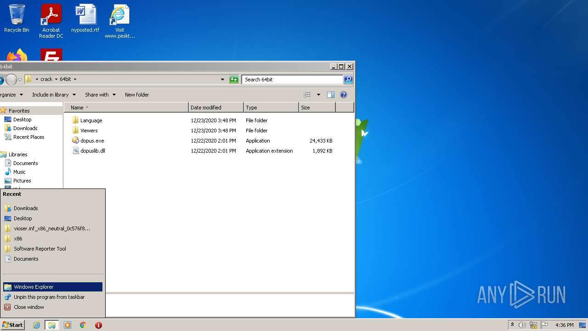Image resolution: width=588 pixels, height=331 pixels.
Task: Open the address bar history dropdown
Action: point(223,79)
